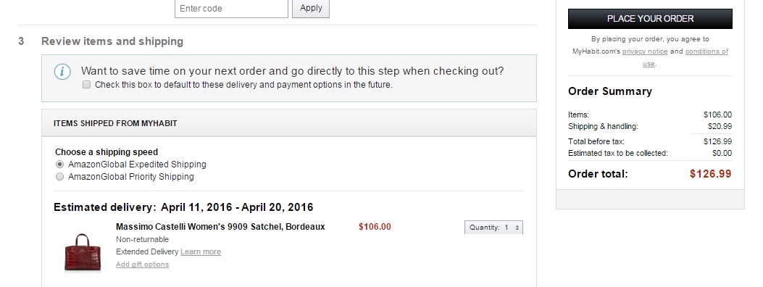Click the blue info icon
This screenshot has height=287, width=763.
(x=62, y=72)
